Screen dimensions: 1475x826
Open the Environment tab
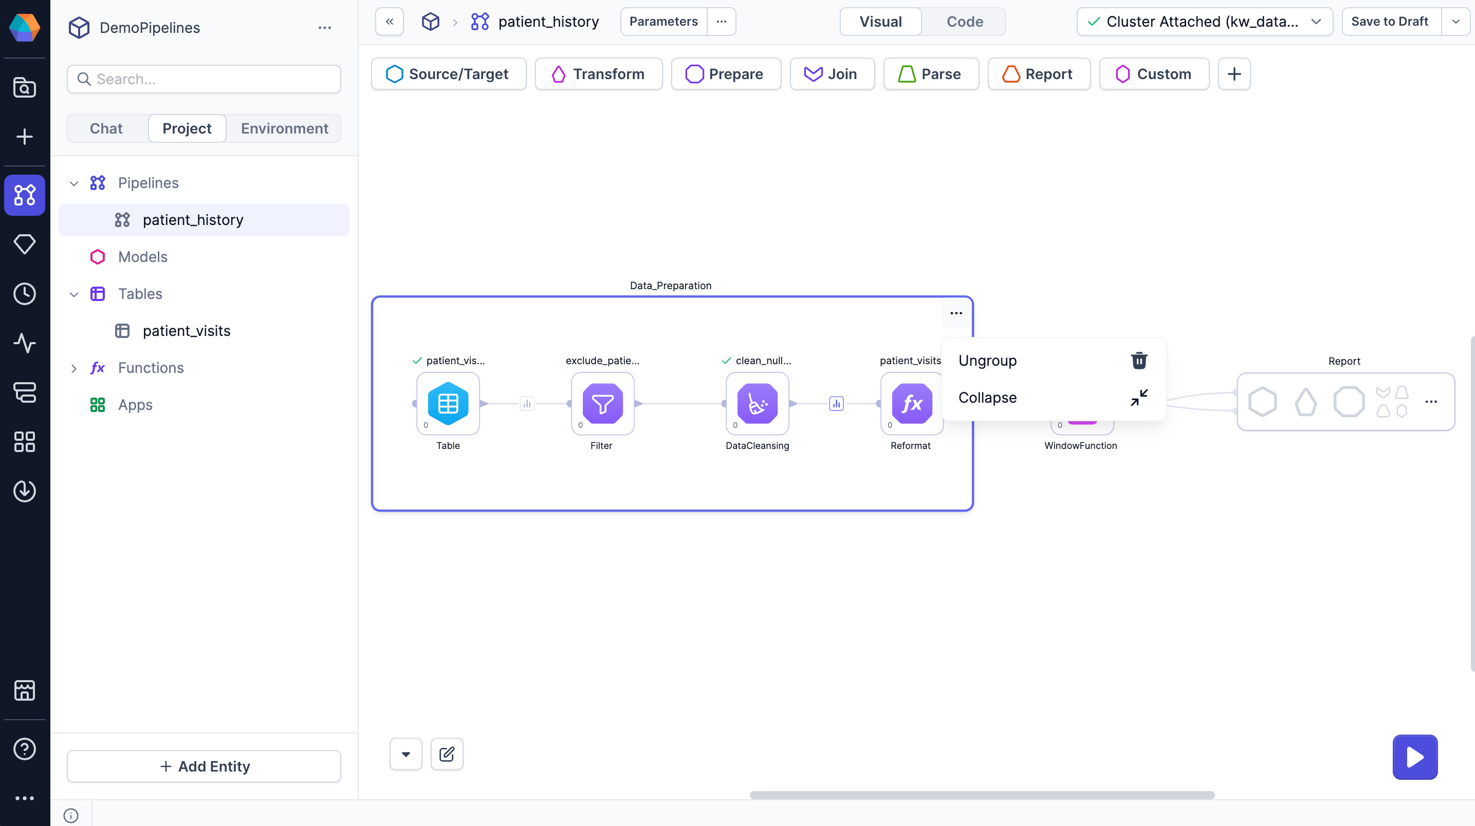[x=284, y=128]
